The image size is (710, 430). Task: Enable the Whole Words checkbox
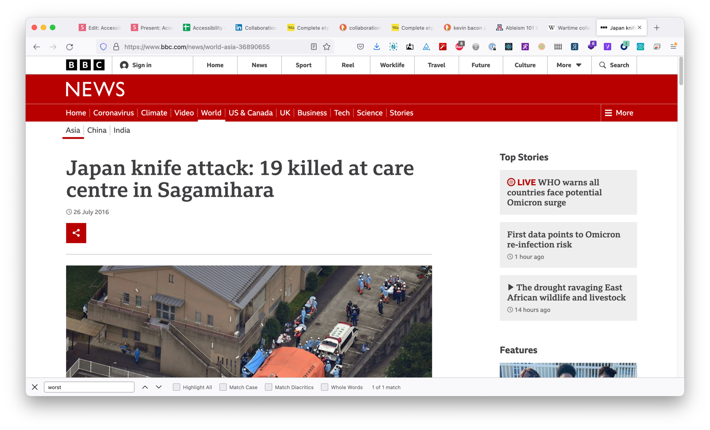[325, 387]
